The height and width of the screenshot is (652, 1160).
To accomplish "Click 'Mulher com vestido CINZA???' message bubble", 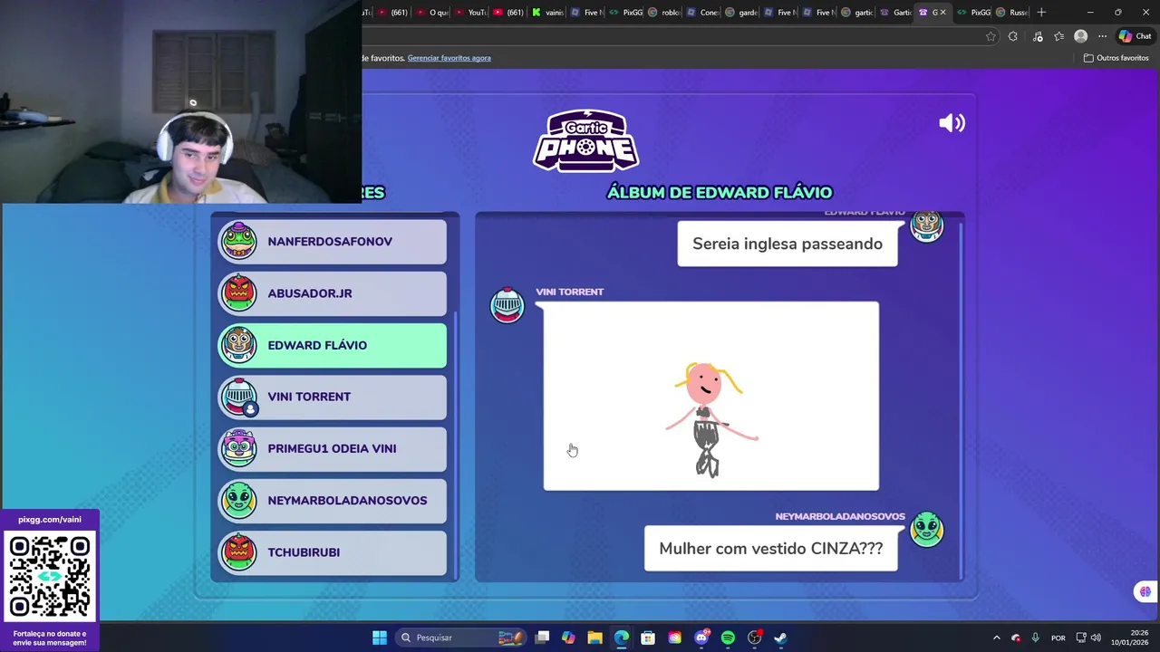I will click(x=771, y=548).
